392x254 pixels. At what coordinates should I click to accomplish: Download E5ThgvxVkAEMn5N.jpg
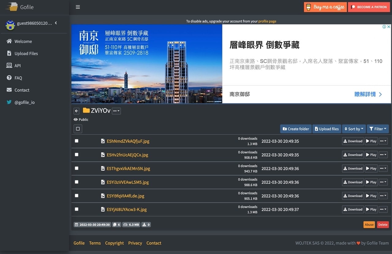click(x=353, y=168)
